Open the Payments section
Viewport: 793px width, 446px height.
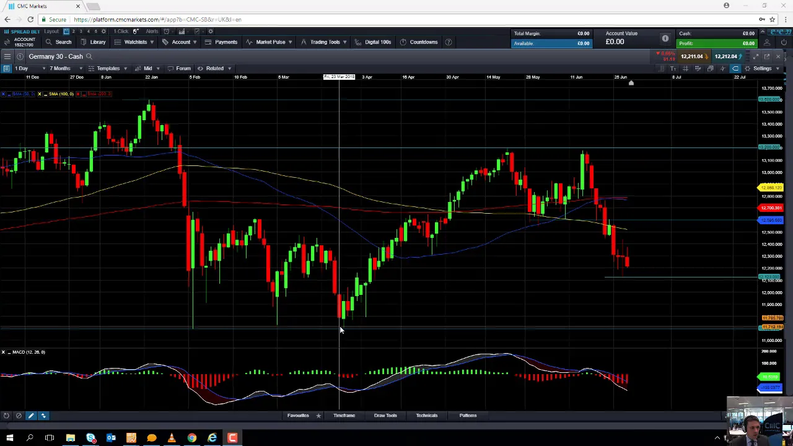coord(221,42)
